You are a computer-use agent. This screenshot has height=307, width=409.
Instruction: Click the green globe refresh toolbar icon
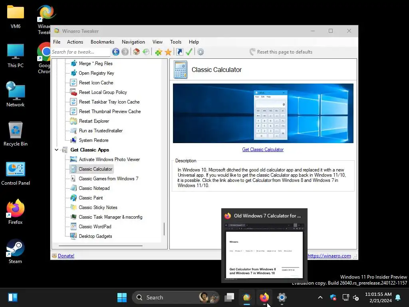[146, 52]
